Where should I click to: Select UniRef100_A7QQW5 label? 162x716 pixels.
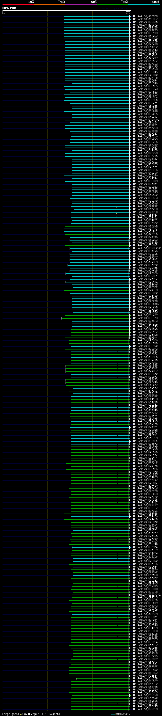145,430
